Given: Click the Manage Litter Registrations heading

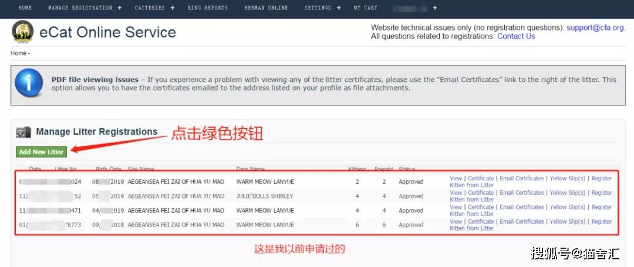Looking at the screenshot, I should [x=97, y=132].
